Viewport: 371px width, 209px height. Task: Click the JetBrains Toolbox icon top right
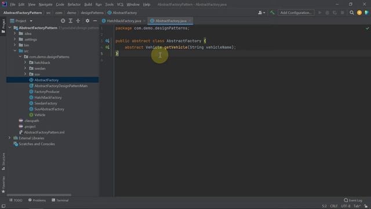pos(367,13)
